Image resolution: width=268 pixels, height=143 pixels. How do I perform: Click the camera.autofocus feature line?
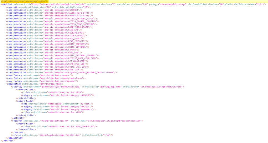tap(46, 78)
